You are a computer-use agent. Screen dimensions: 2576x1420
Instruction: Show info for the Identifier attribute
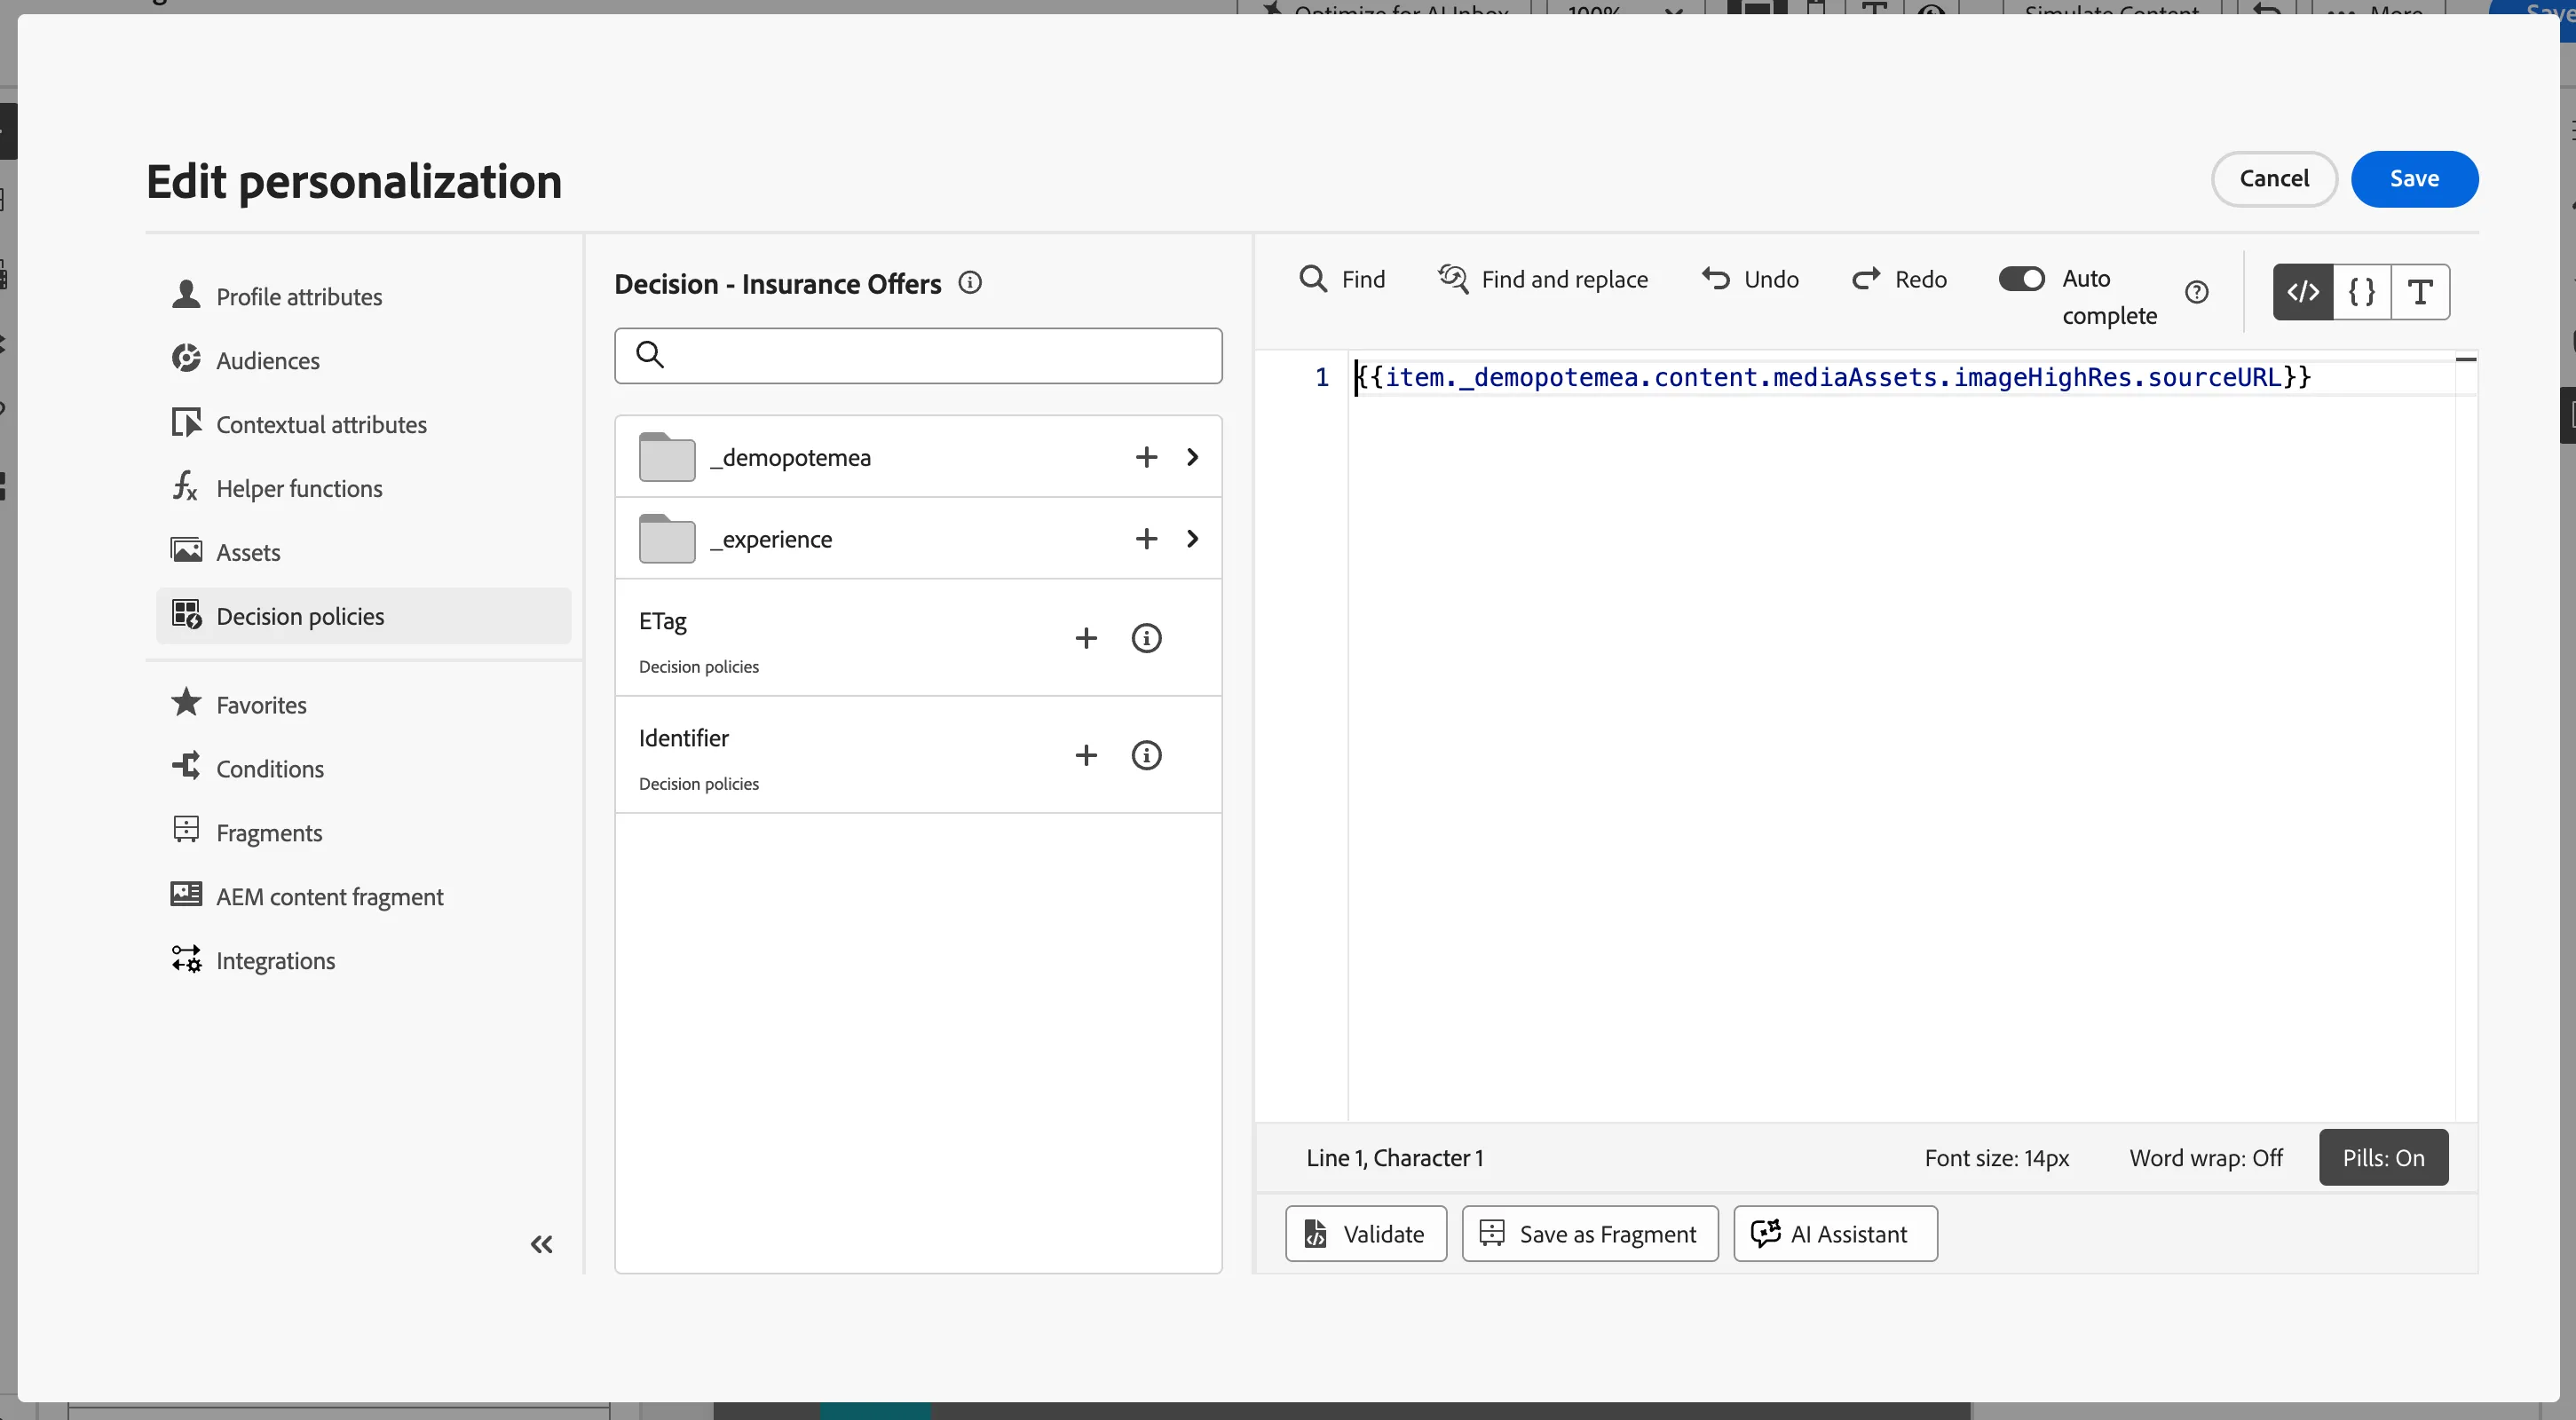(1146, 755)
